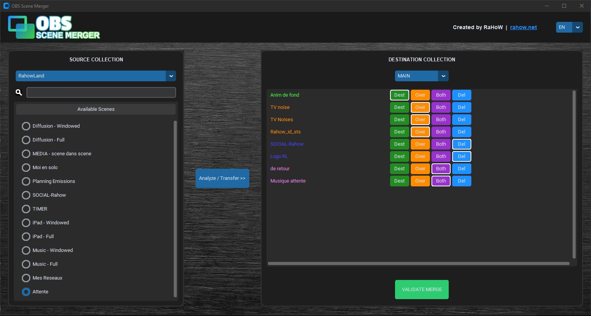
Task: Click the chevron on the MAIN collection selector
Action: [443, 76]
